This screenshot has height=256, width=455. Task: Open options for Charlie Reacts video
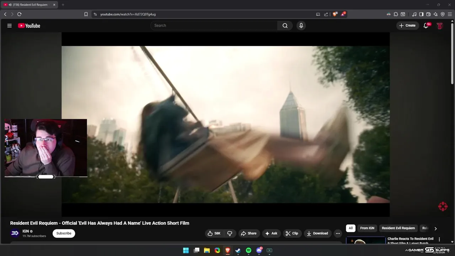[439, 239]
